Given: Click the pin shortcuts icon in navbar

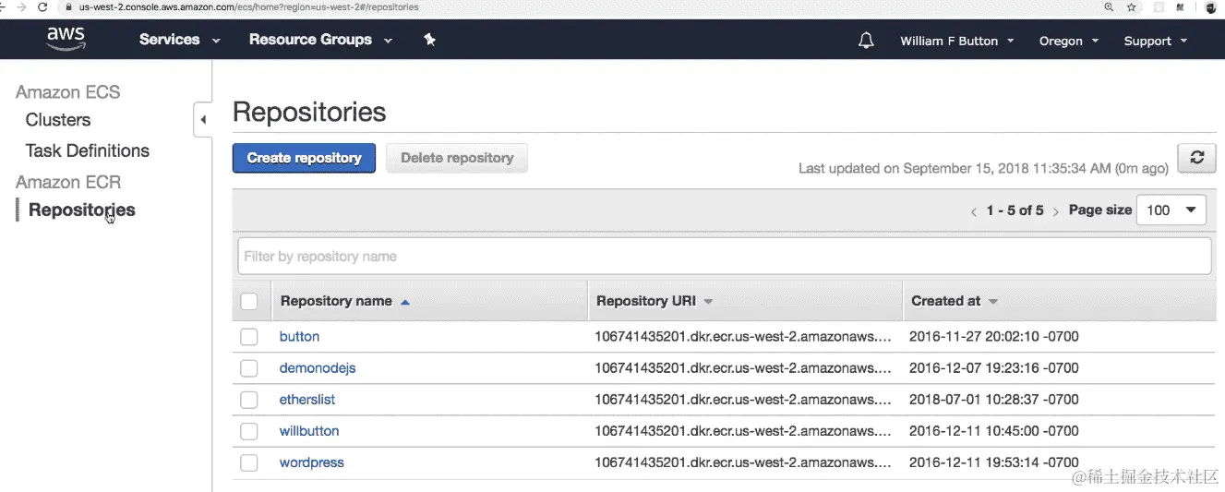Looking at the screenshot, I should (x=429, y=40).
